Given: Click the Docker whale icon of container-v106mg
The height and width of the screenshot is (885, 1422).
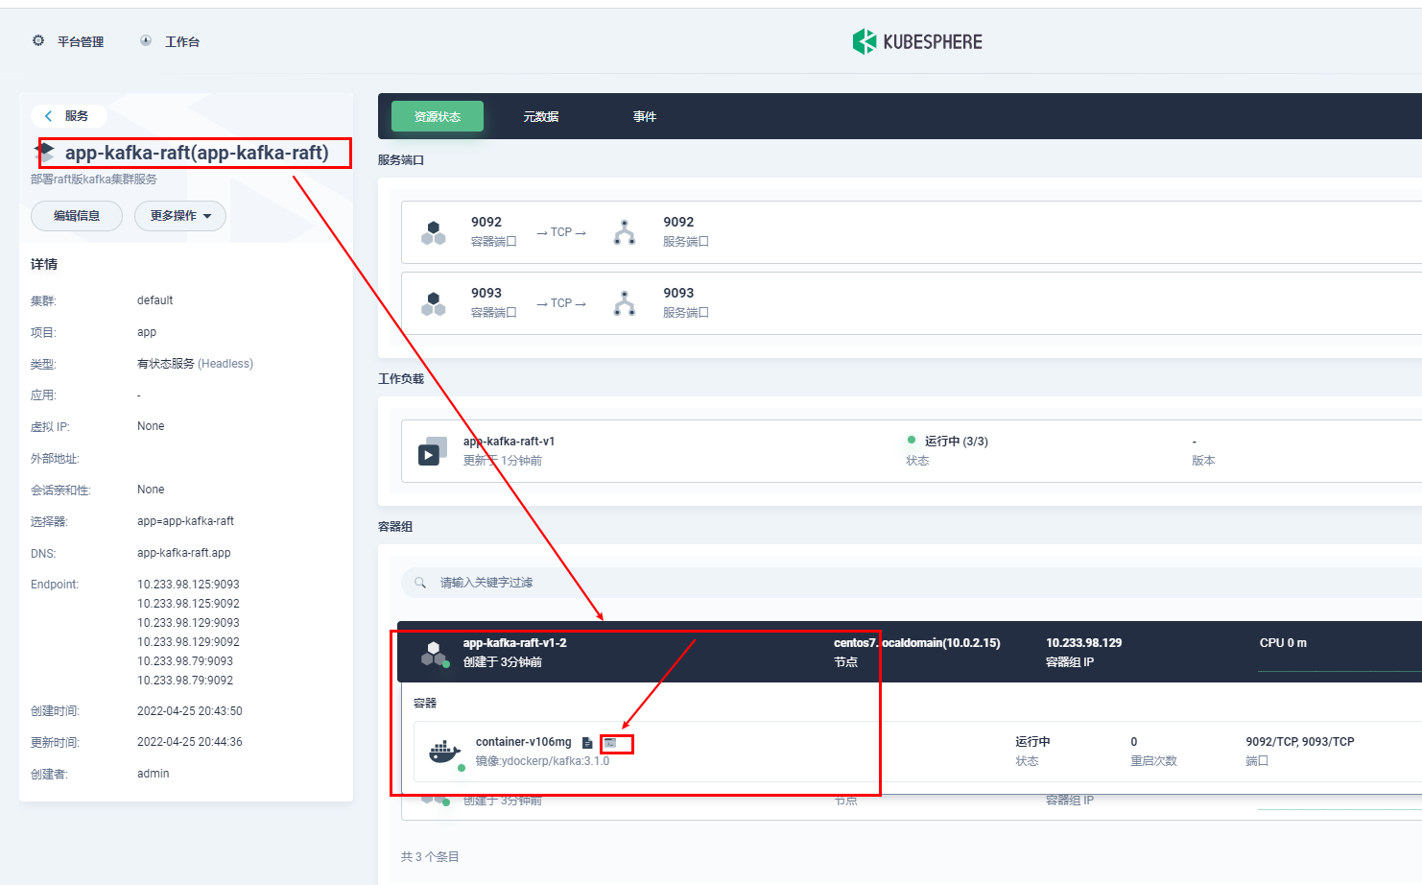Looking at the screenshot, I should (443, 752).
